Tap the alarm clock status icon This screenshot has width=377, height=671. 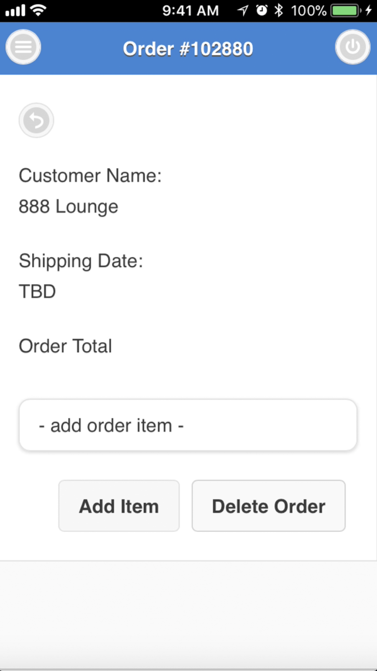pos(262,10)
